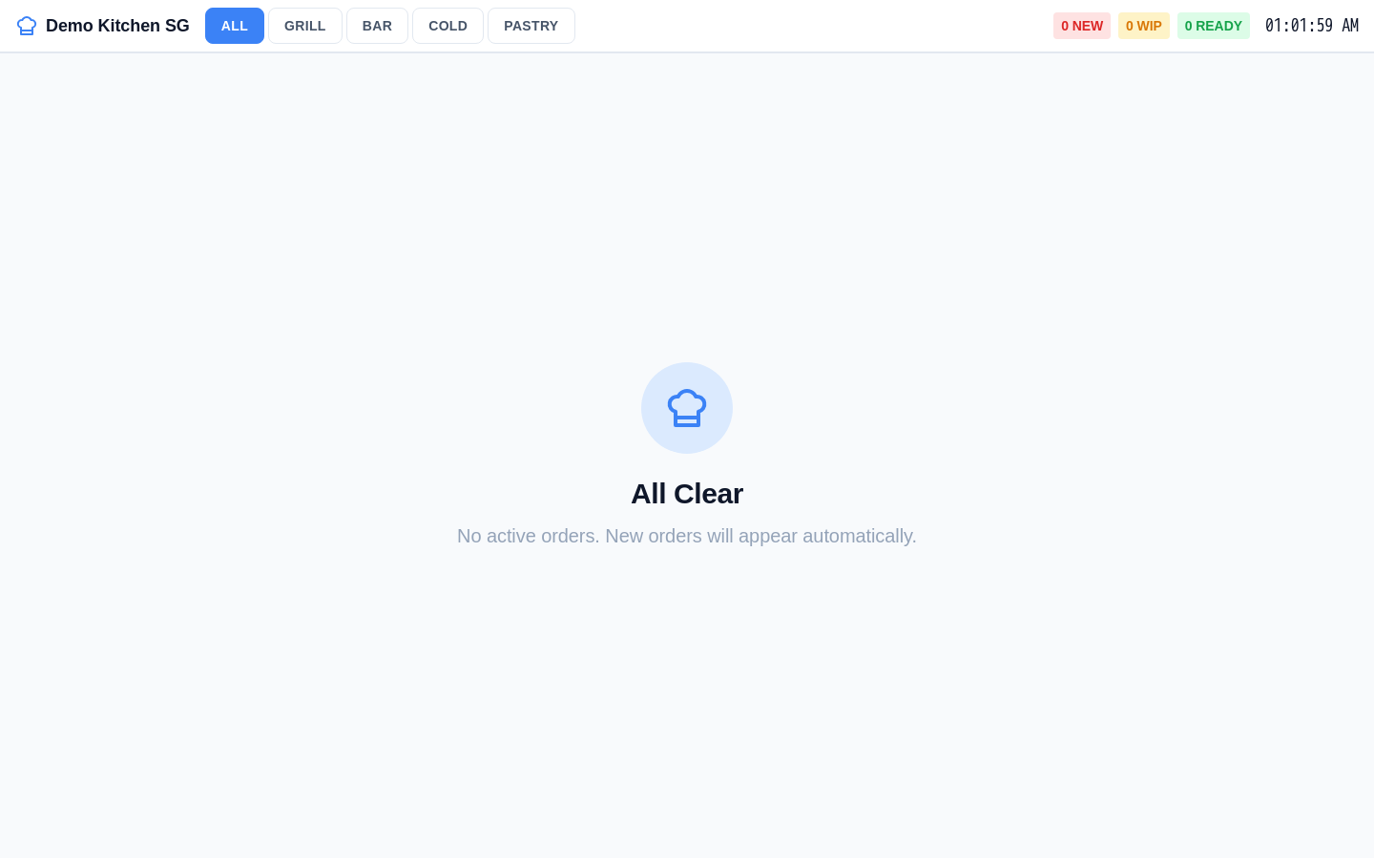Click the clock showing 01:01:59 AM

click(x=1312, y=26)
